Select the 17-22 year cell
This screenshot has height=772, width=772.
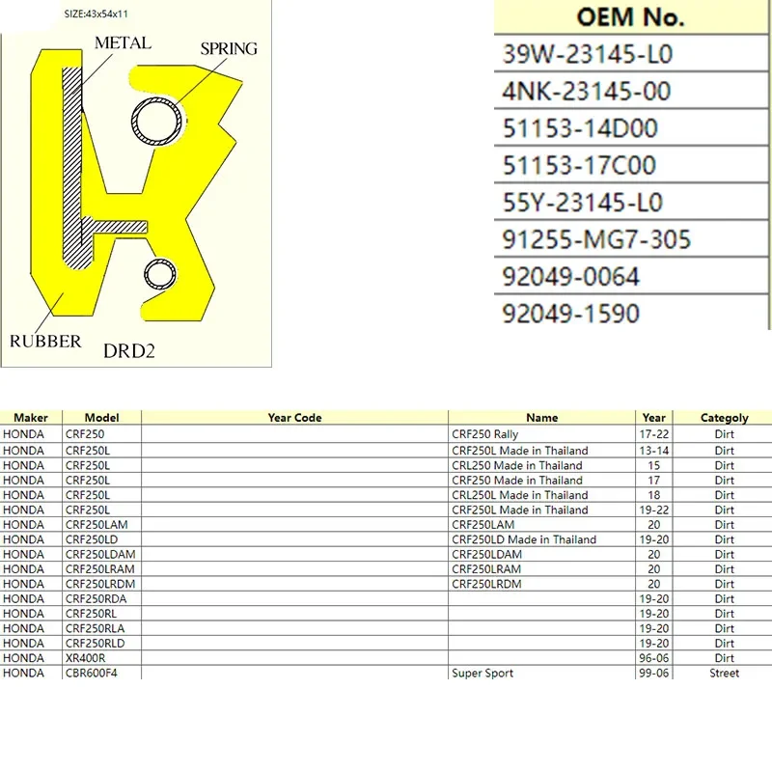click(654, 434)
